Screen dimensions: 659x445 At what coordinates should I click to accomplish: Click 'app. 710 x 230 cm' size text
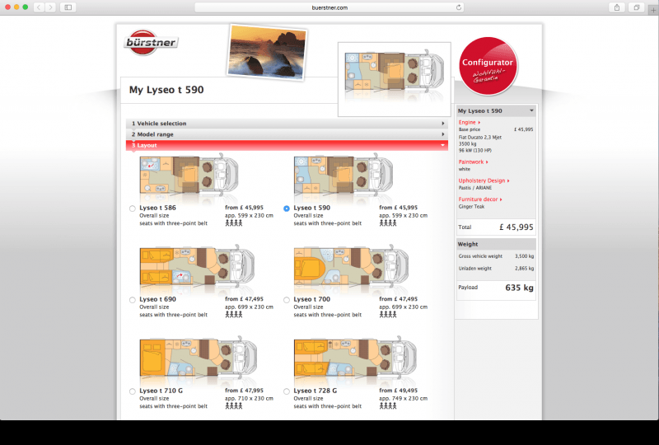click(249, 398)
